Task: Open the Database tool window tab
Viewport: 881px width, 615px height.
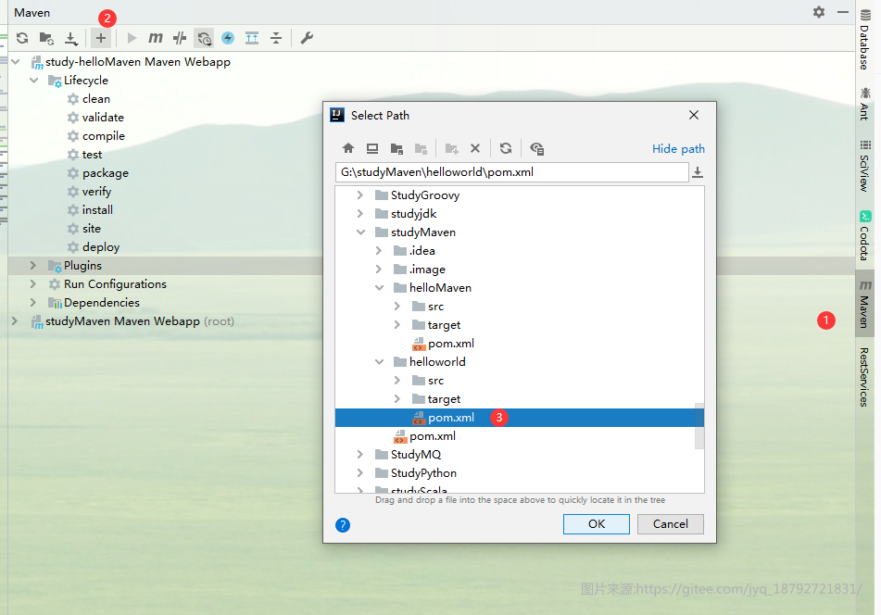Action: point(864,40)
